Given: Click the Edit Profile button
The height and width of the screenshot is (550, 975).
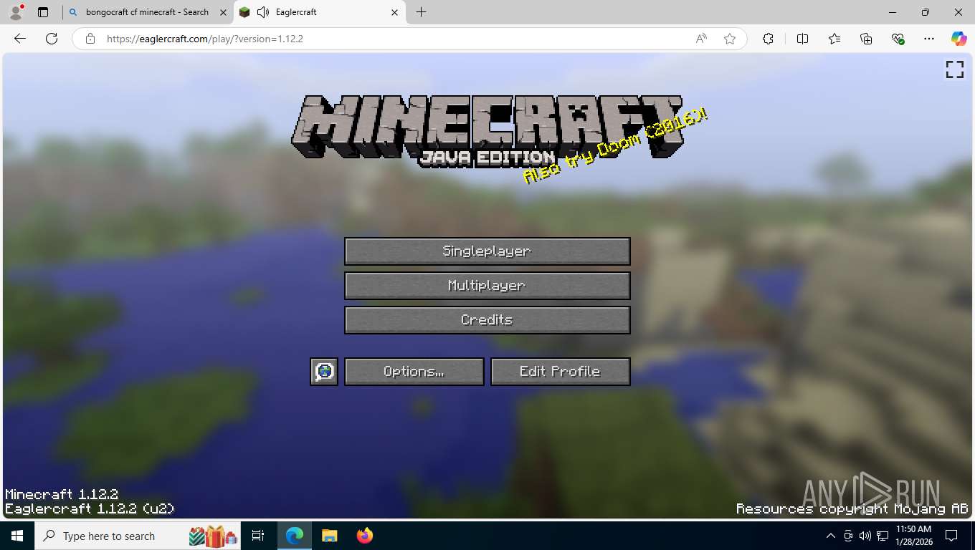Looking at the screenshot, I should (x=560, y=372).
